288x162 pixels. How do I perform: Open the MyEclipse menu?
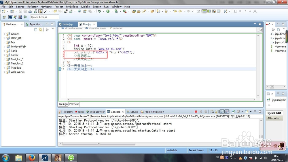(x=72, y=7)
